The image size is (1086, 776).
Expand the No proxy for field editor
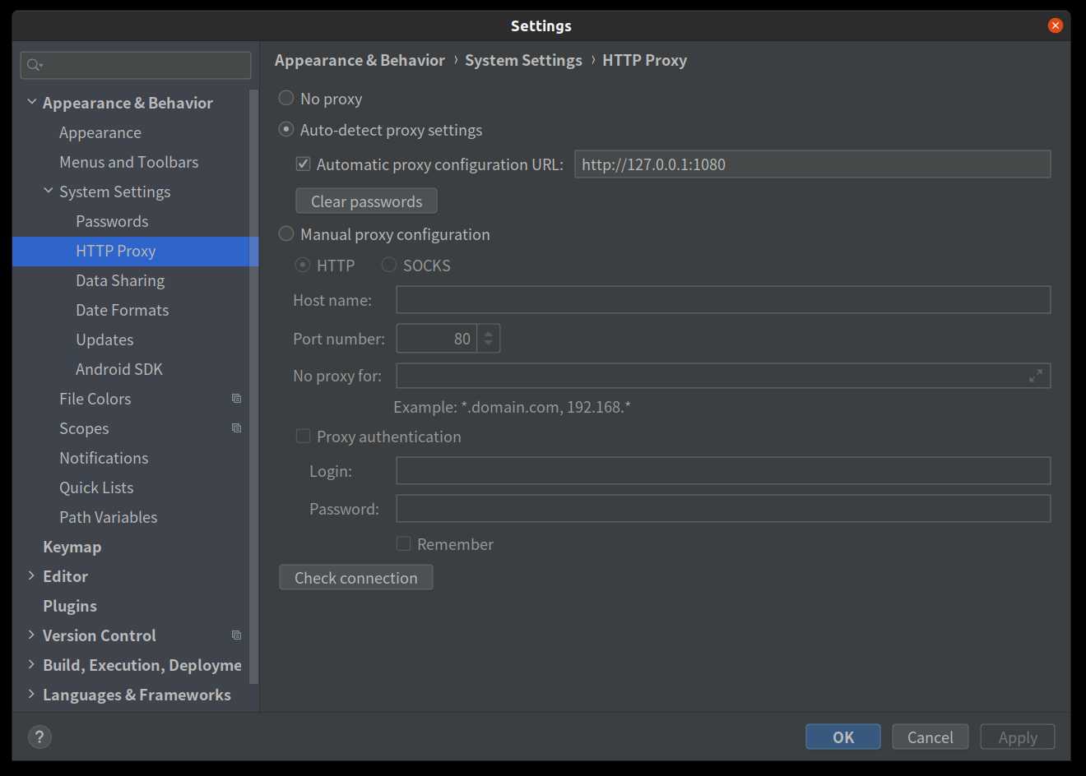click(1036, 376)
